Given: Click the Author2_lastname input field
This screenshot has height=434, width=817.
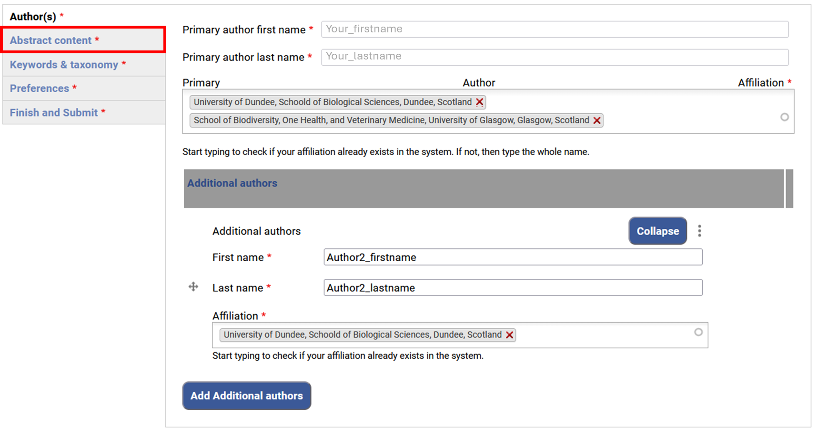Looking at the screenshot, I should (x=513, y=288).
